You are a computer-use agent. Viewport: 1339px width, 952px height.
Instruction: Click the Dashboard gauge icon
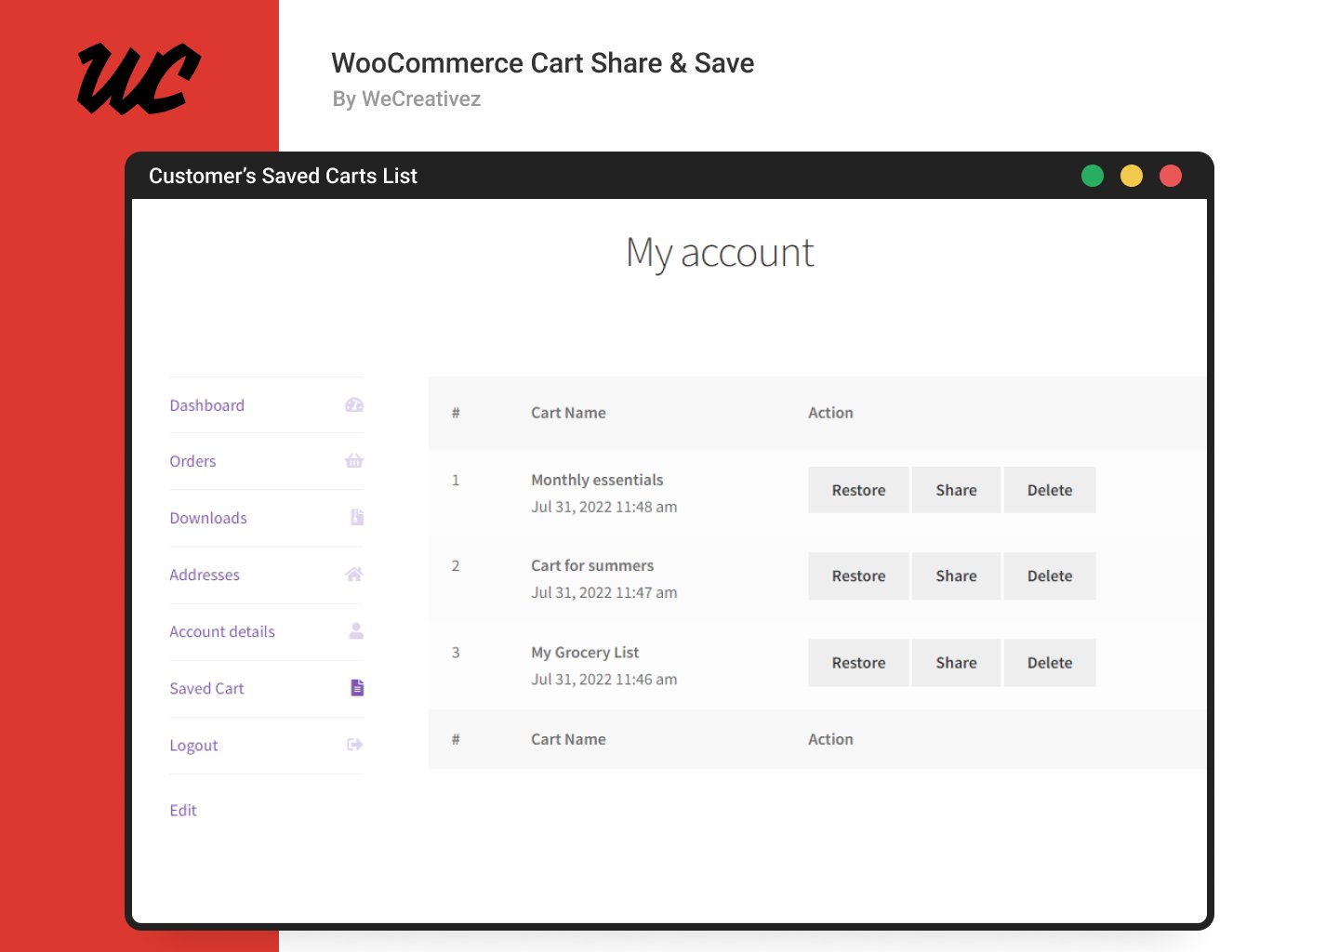point(354,404)
